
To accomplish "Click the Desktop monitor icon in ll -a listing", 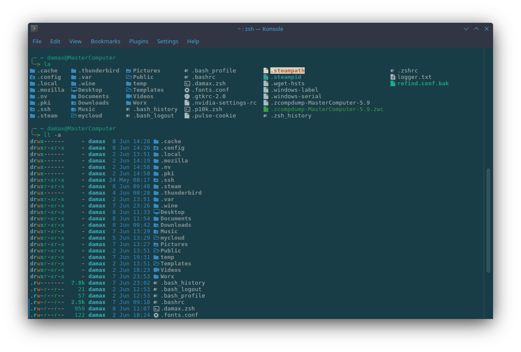I will click(156, 212).
